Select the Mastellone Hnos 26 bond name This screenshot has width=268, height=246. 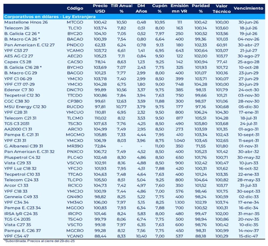coord(26,22)
